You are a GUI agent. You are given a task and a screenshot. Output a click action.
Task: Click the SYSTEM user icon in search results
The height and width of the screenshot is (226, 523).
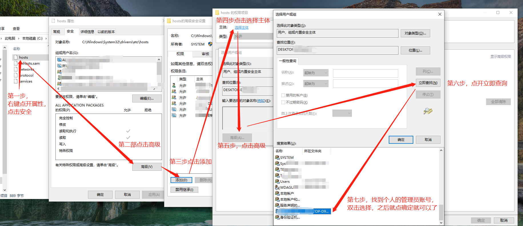277,157
